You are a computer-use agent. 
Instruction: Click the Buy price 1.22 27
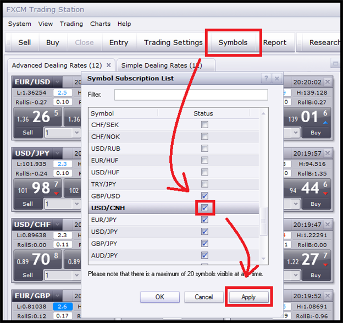click(307, 260)
